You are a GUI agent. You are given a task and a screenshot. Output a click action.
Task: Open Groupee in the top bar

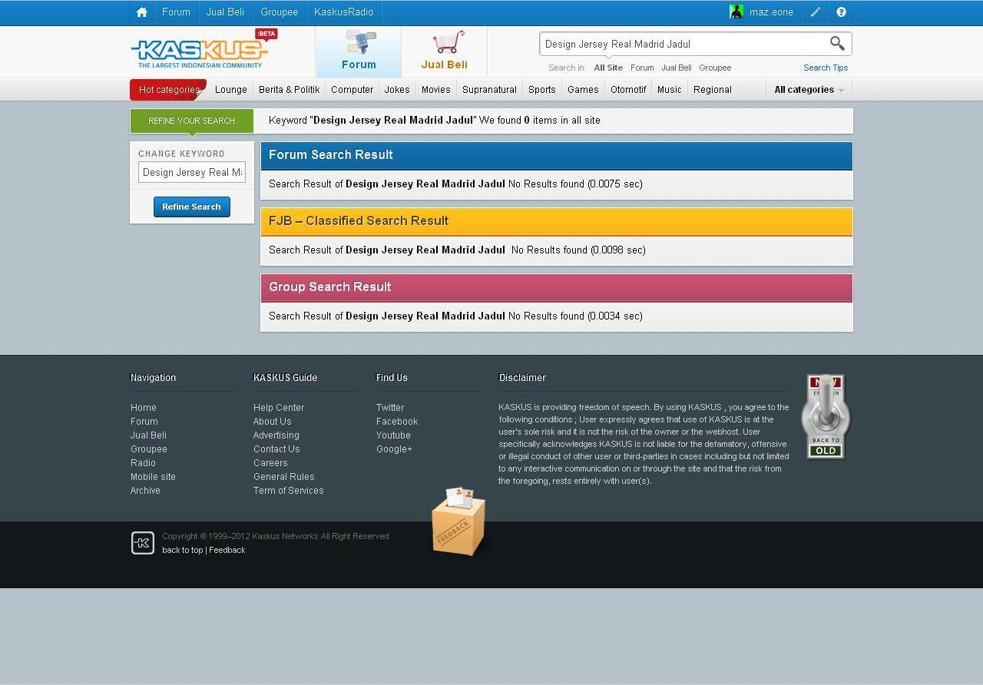tap(279, 12)
